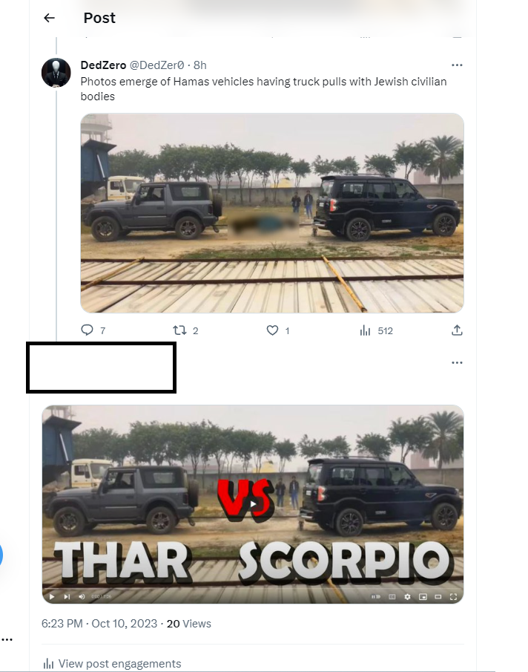Open View post engagements

[x=112, y=663]
